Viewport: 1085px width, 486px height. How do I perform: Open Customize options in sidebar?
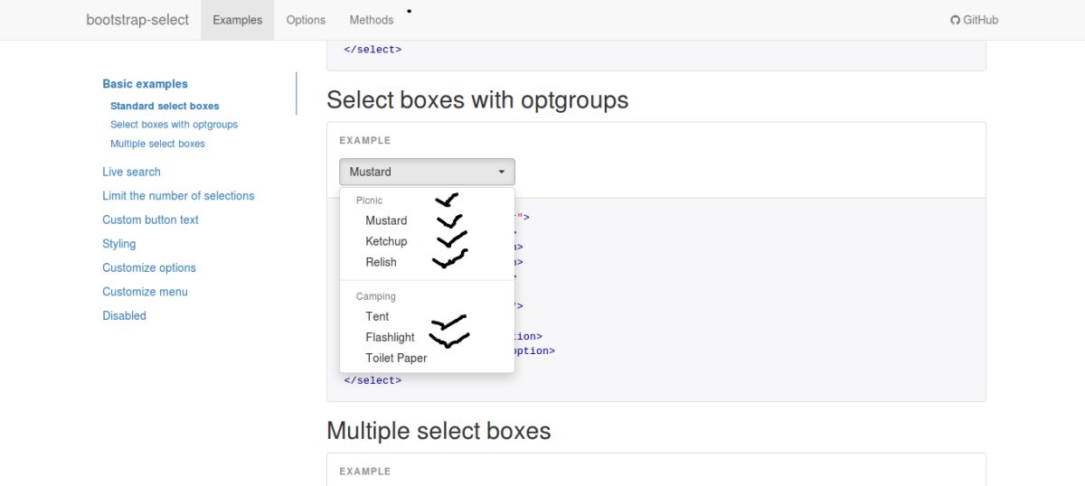pyautogui.click(x=149, y=267)
